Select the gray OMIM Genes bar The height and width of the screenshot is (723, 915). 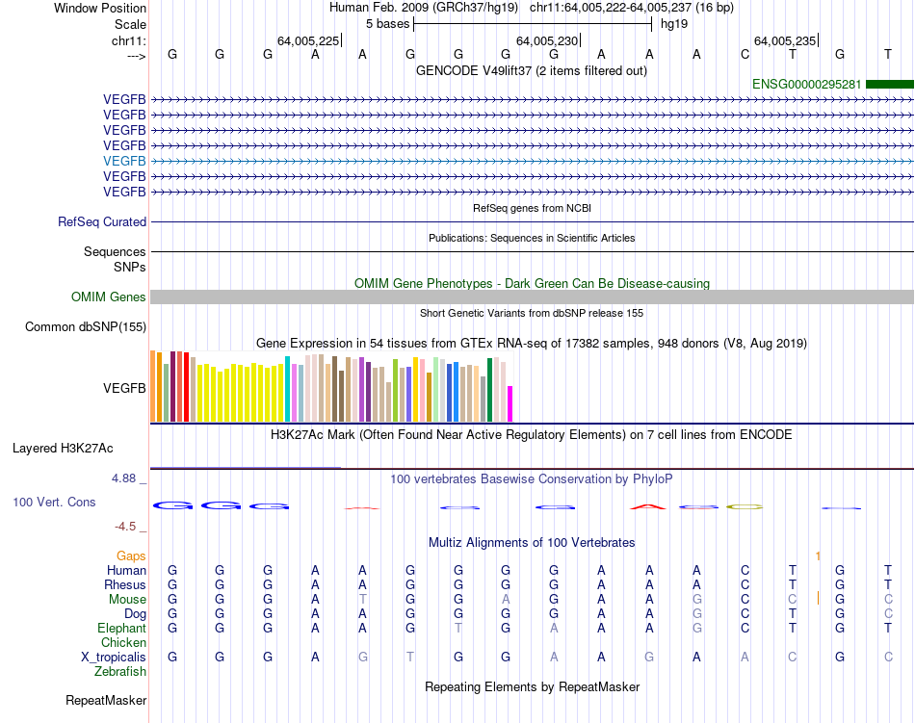point(532,297)
